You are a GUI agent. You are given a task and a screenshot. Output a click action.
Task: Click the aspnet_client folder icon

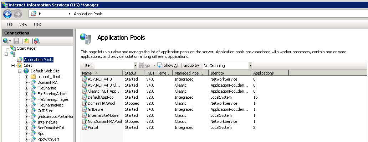pos(33,77)
